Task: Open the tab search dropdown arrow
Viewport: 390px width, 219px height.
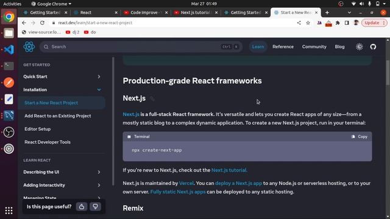Action: click(349, 12)
